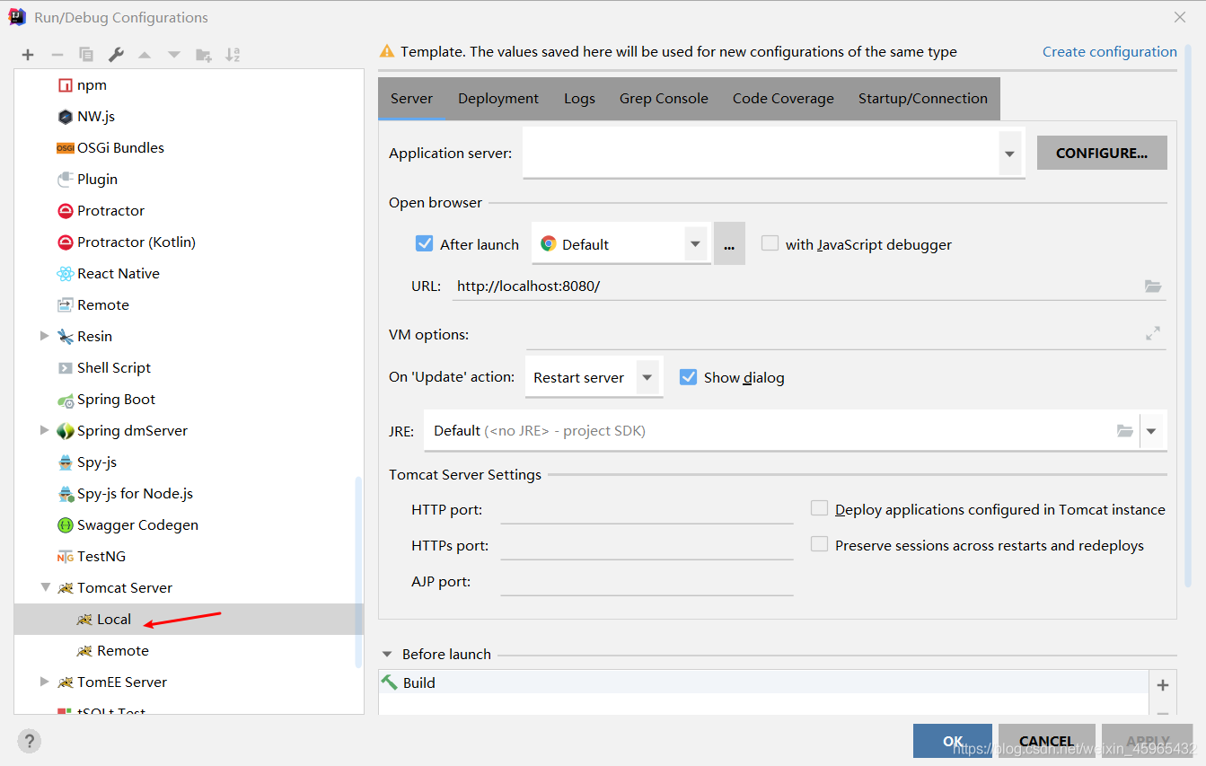Uncheck the Show dialog checkbox

pyautogui.click(x=689, y=377)
